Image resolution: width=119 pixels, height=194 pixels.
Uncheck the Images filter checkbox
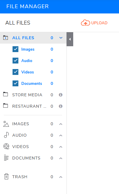[x=15, y=49]
